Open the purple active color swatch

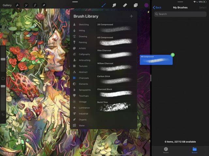[x=146, y=5]
